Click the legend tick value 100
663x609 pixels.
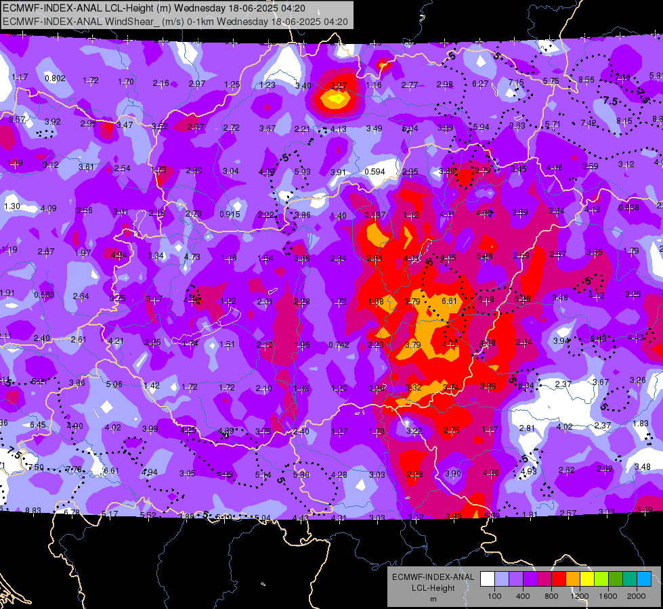[494, 596]
